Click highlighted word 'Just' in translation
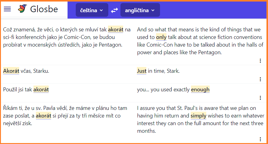Viewport: 268px width, 144px height. pyautogui.click(x=142, y=71)
